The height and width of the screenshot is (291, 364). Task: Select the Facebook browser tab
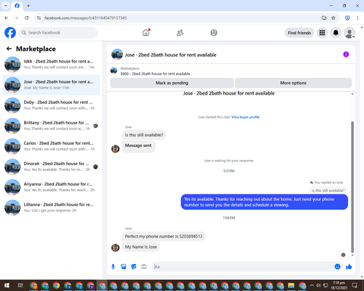click(x=17, y=6)
